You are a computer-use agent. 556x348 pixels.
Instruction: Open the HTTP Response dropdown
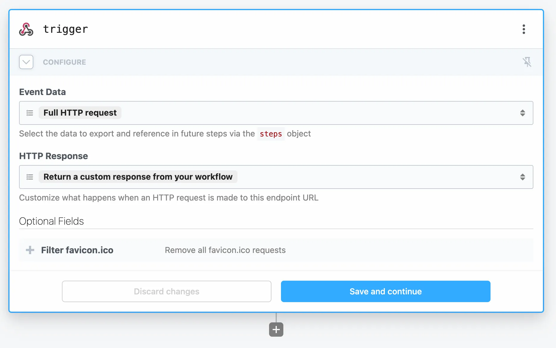coord(276,177)
